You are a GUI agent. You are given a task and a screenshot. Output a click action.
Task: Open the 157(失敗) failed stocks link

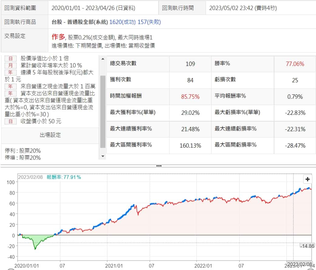149,22
